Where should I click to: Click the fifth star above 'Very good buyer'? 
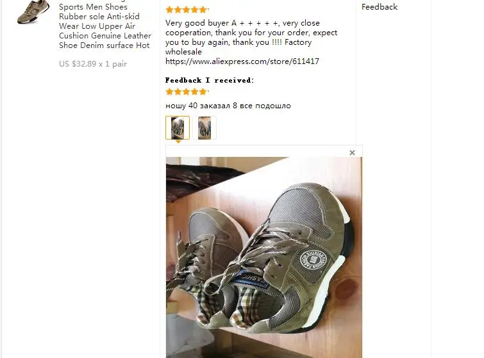203,10
